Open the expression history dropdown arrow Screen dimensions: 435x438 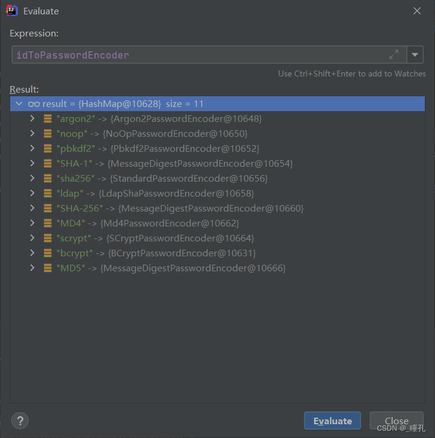(x=415, y=54)
